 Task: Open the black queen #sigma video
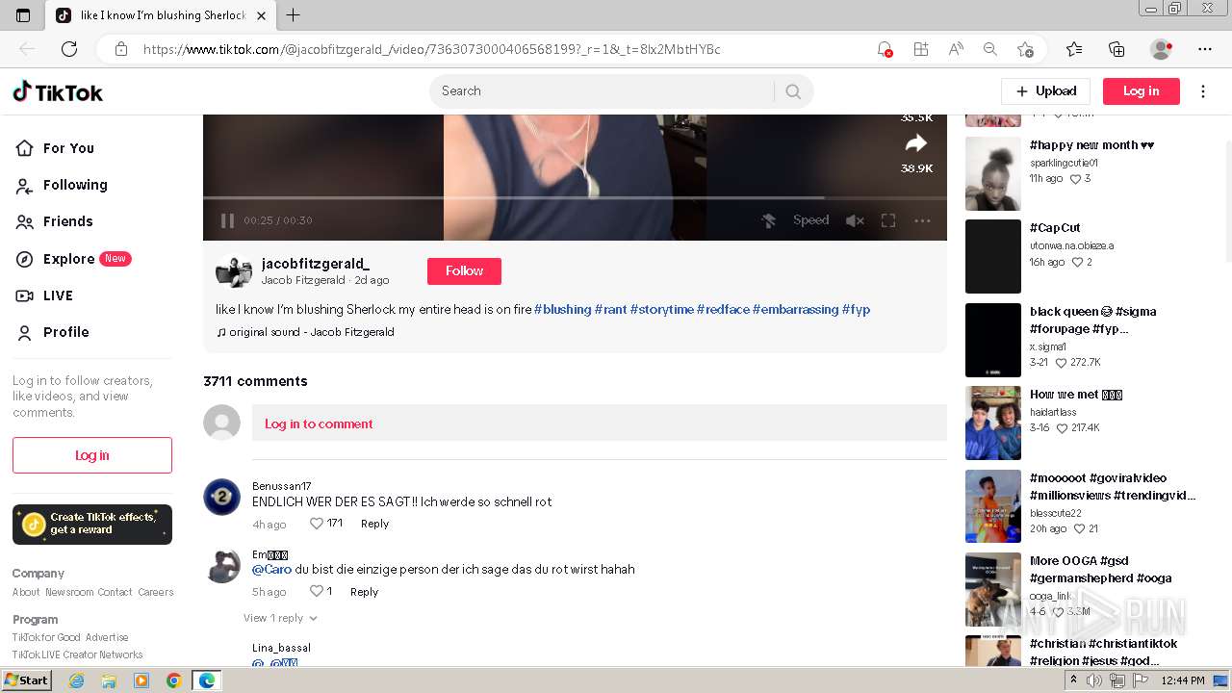point(993,340)
